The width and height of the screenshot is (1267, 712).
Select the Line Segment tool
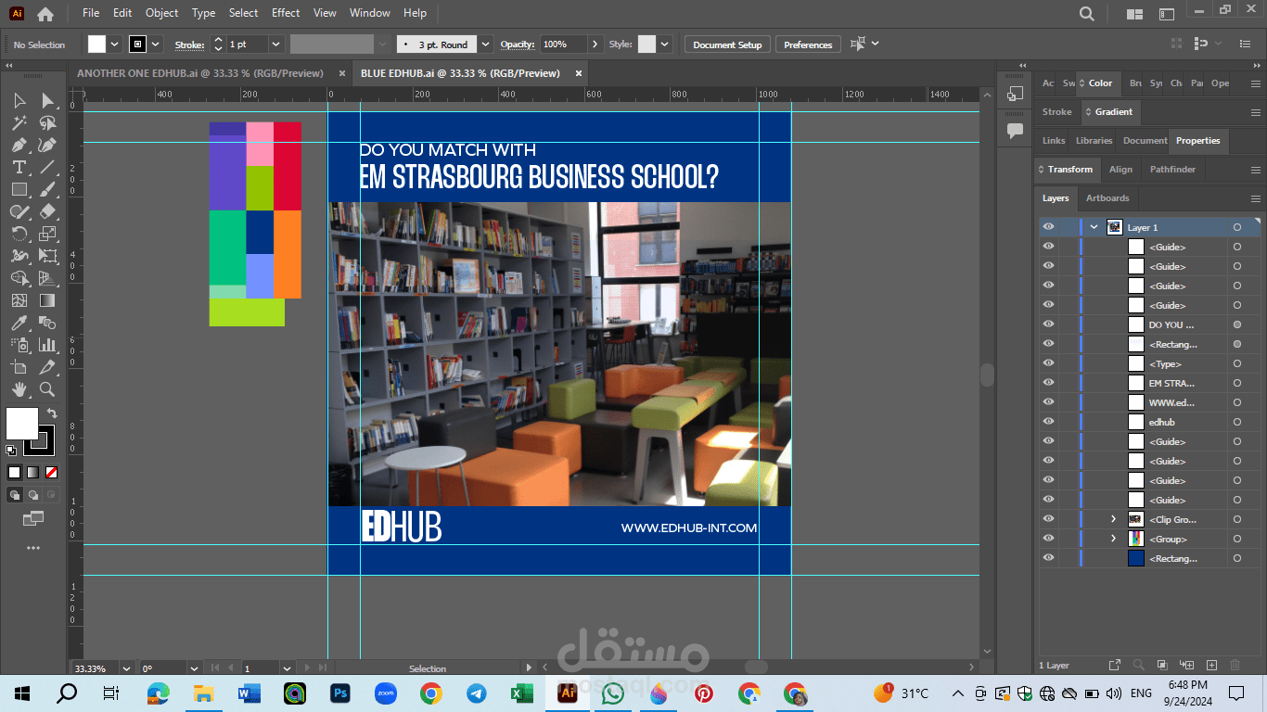(47, 167)
